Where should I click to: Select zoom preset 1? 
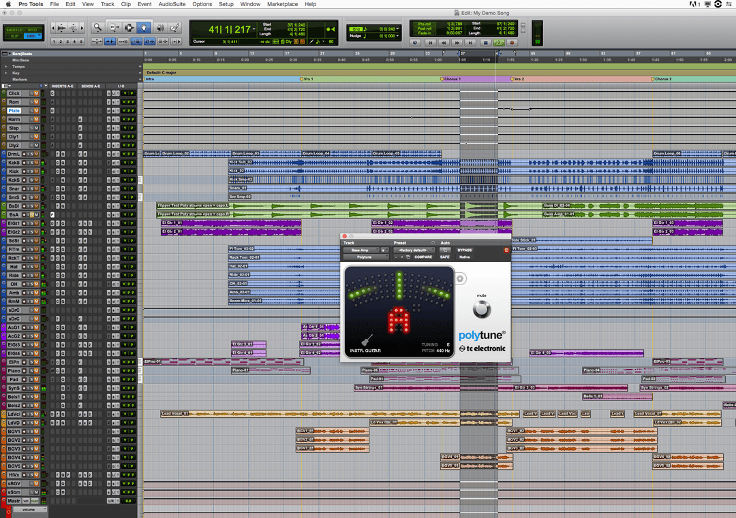pyautogui.click(x=54, y=42)
